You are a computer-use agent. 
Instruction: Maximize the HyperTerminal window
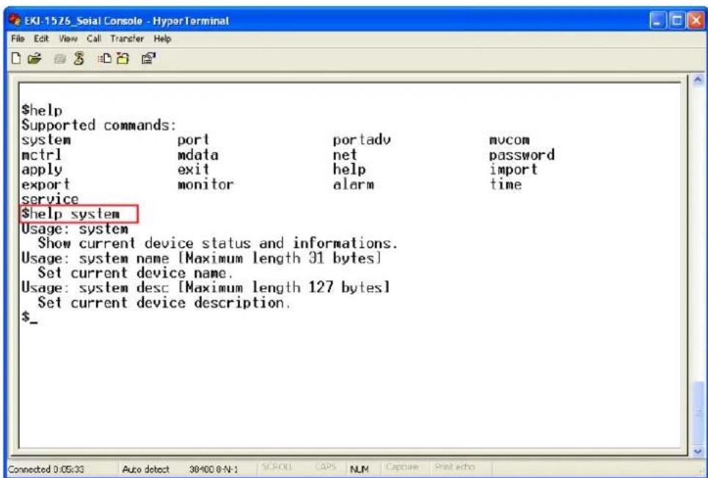click(x=677, y=21)
